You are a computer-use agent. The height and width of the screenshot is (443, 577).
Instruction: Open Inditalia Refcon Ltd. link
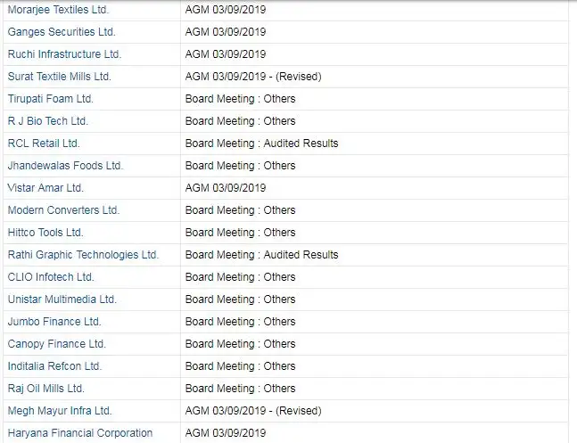54,366
